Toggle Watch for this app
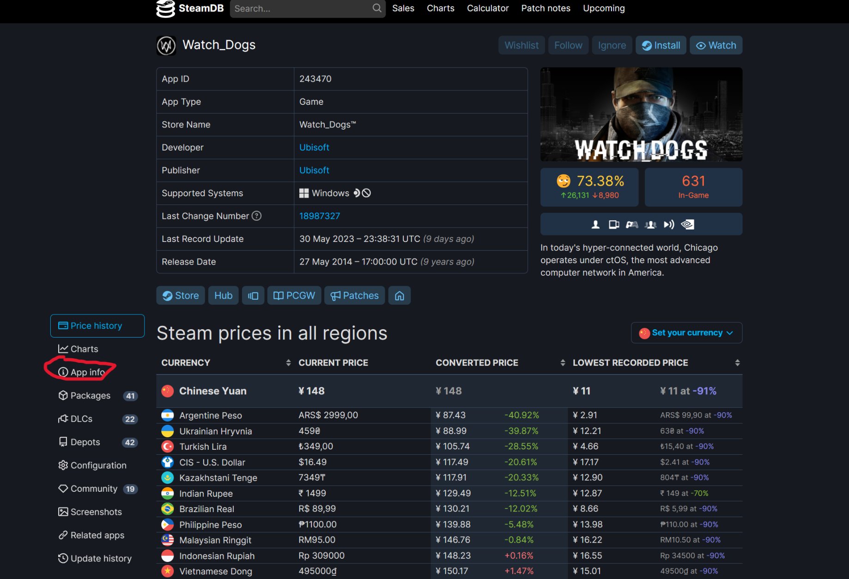Image resolution: width=849 pixels, height=579 pixels. 716,45
